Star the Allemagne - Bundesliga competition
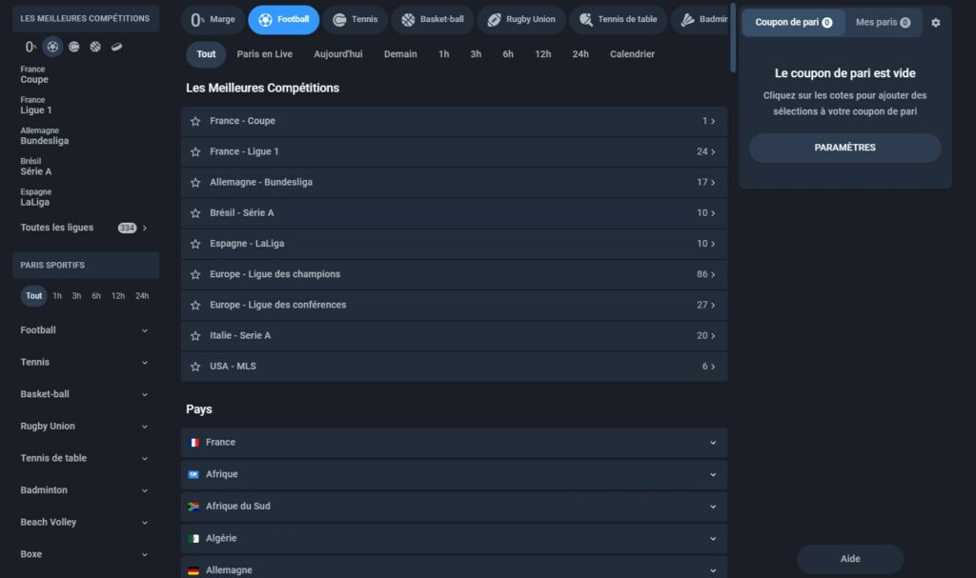976x578 pixels. (195, 183)
